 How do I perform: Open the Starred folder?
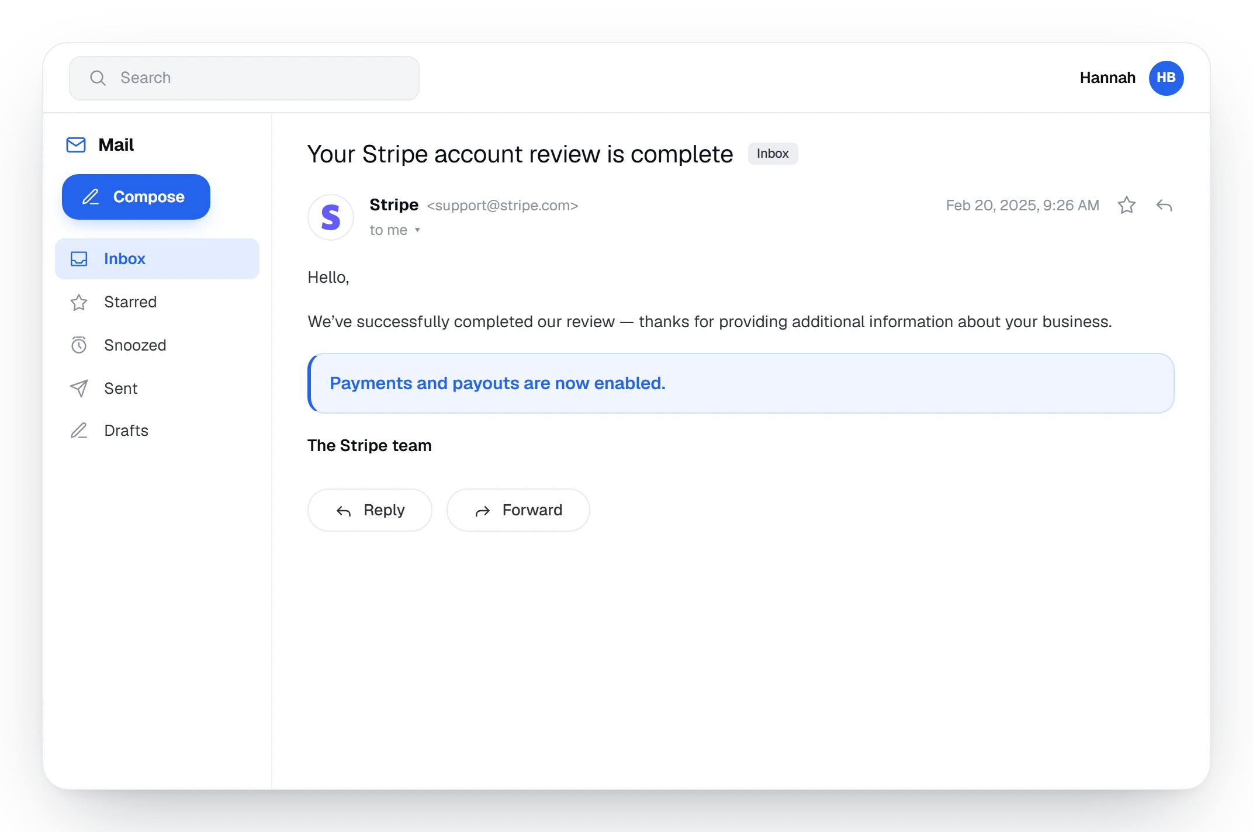pyautogui.click(x=157, y=302)
